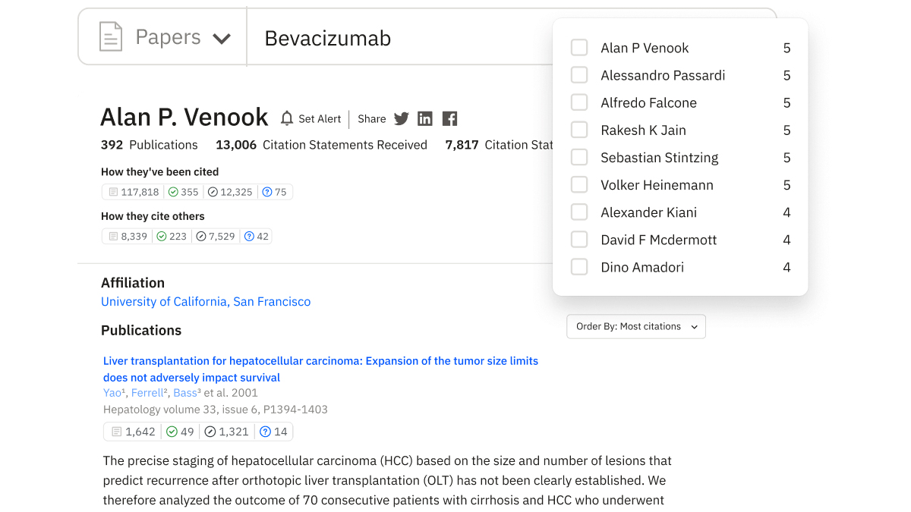Image resolution: width=911 pixels, height=512 pixels.
Task: Expand the Order By: Most citations dropdown
Action: coord(636,327)
